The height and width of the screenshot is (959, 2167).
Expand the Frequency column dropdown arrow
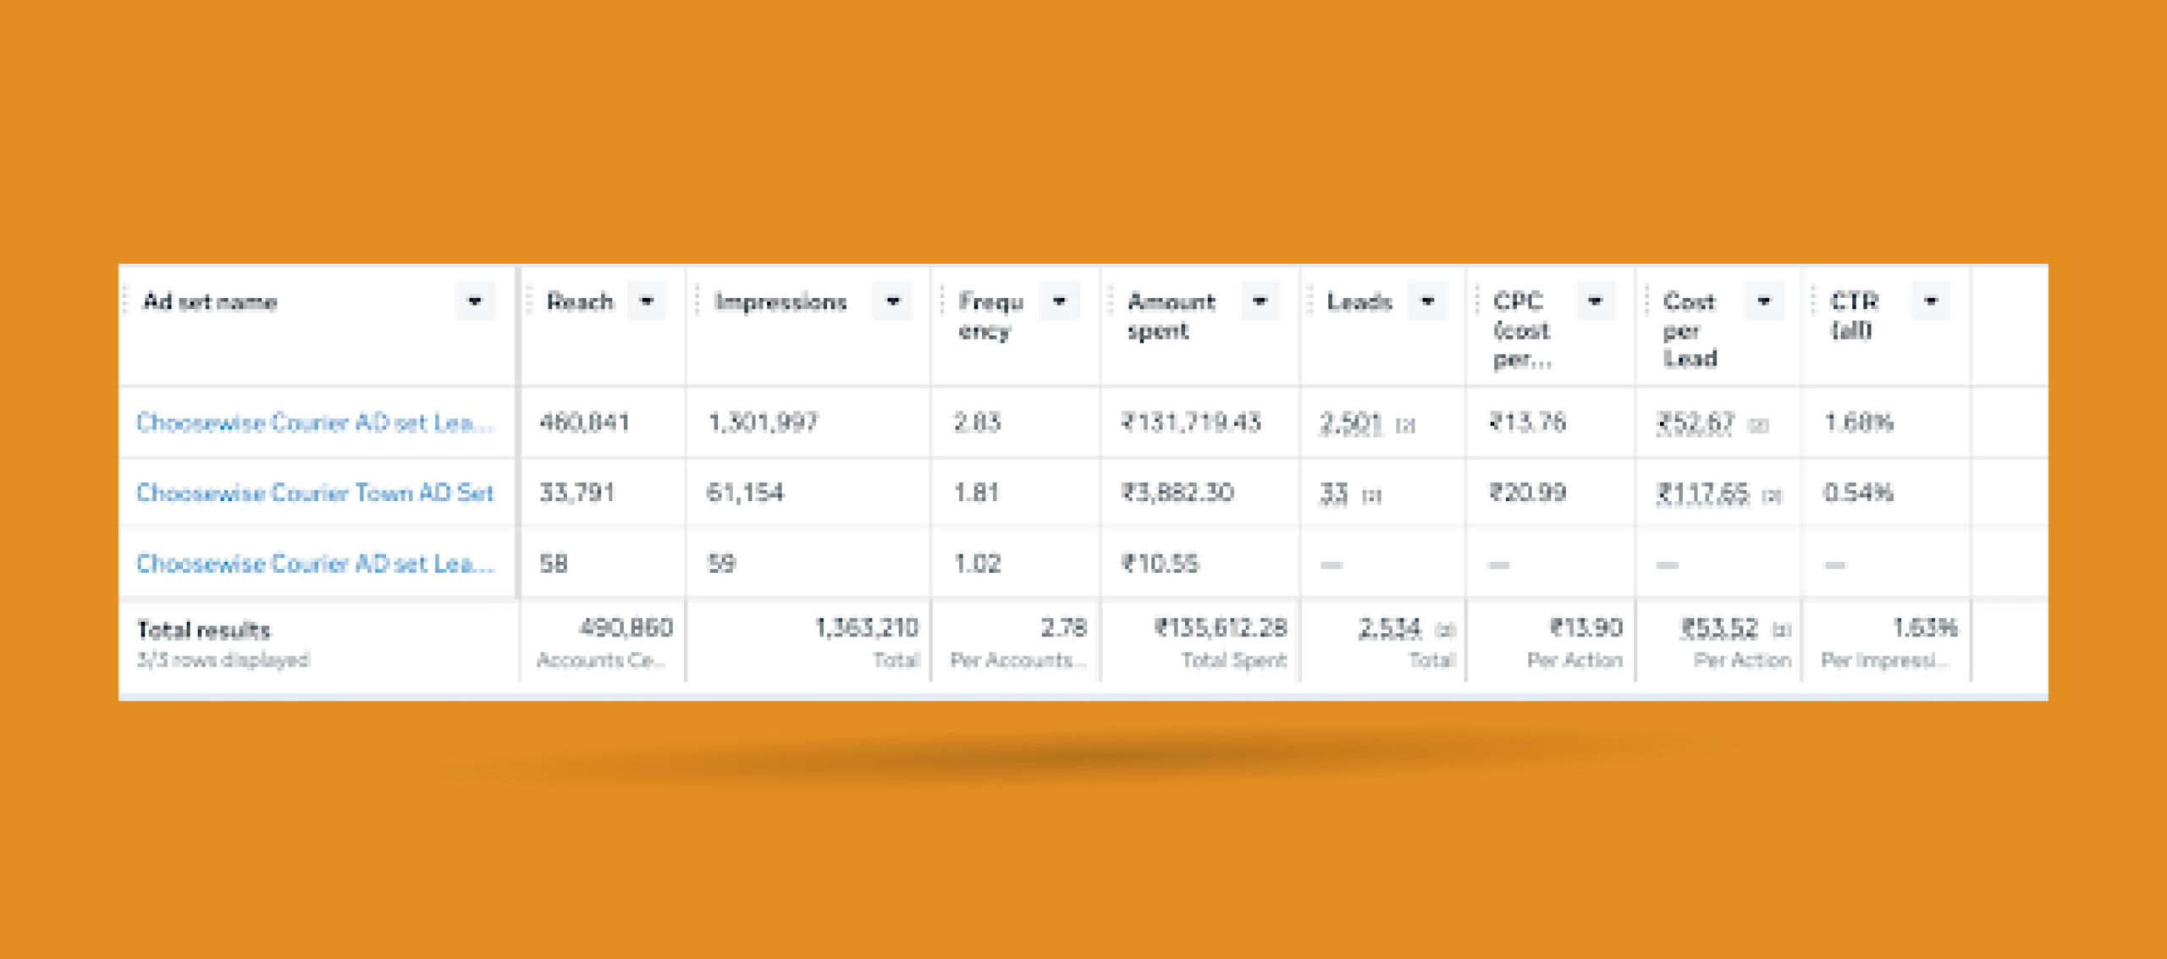tap(1059, 301)
